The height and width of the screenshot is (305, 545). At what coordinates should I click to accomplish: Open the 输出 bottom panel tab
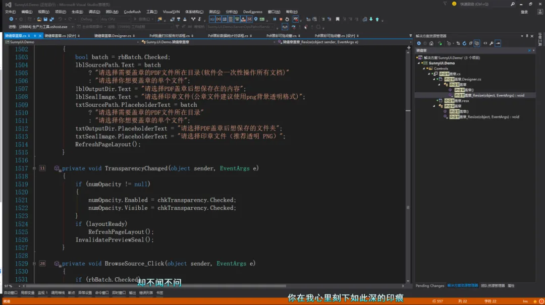132,293
